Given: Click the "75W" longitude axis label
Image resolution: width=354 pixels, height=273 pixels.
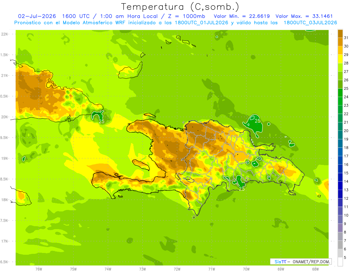Looking at the screenshot, I should tap(73, 269).
